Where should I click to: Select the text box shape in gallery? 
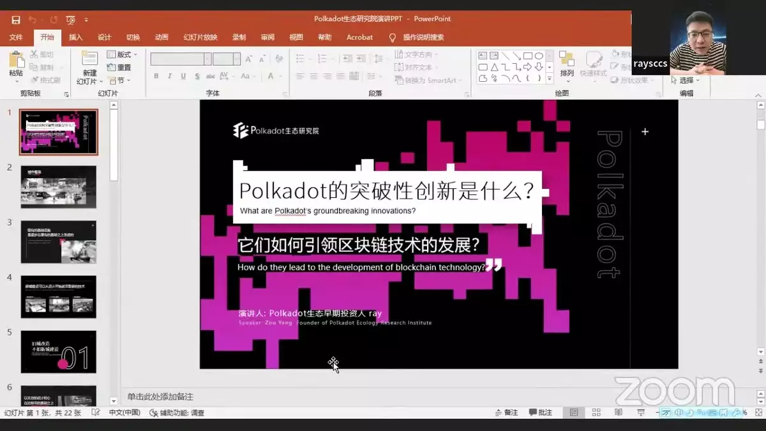tap(483, 56)
